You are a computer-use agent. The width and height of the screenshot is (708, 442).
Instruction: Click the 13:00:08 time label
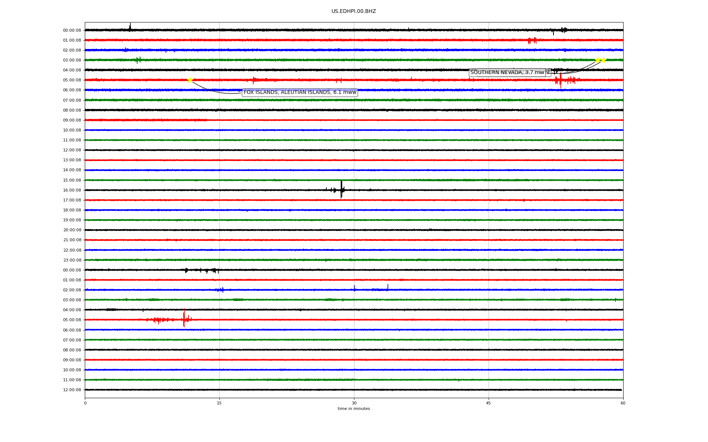[x=72, y=160]
